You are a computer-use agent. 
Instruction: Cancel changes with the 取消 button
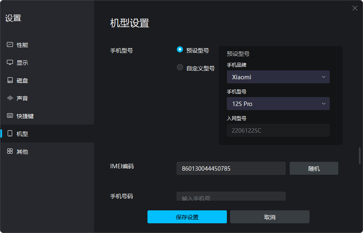pyautogui.click(x=269, y=217)
